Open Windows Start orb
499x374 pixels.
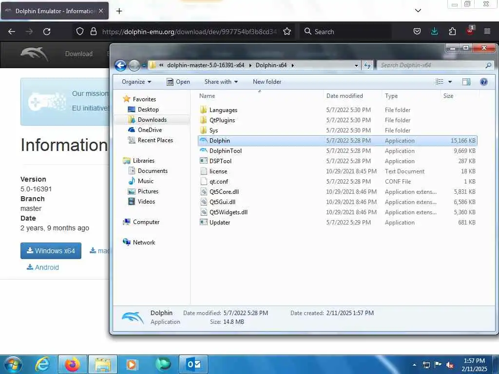(13, 364)
